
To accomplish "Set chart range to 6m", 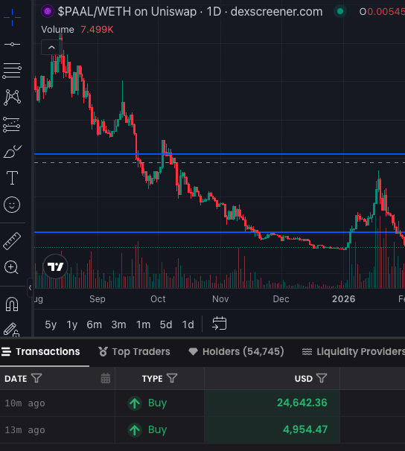I will (95, 324).
